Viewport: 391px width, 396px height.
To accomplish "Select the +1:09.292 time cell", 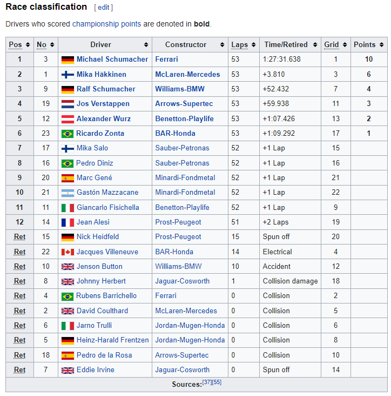I will click(290, 133).
